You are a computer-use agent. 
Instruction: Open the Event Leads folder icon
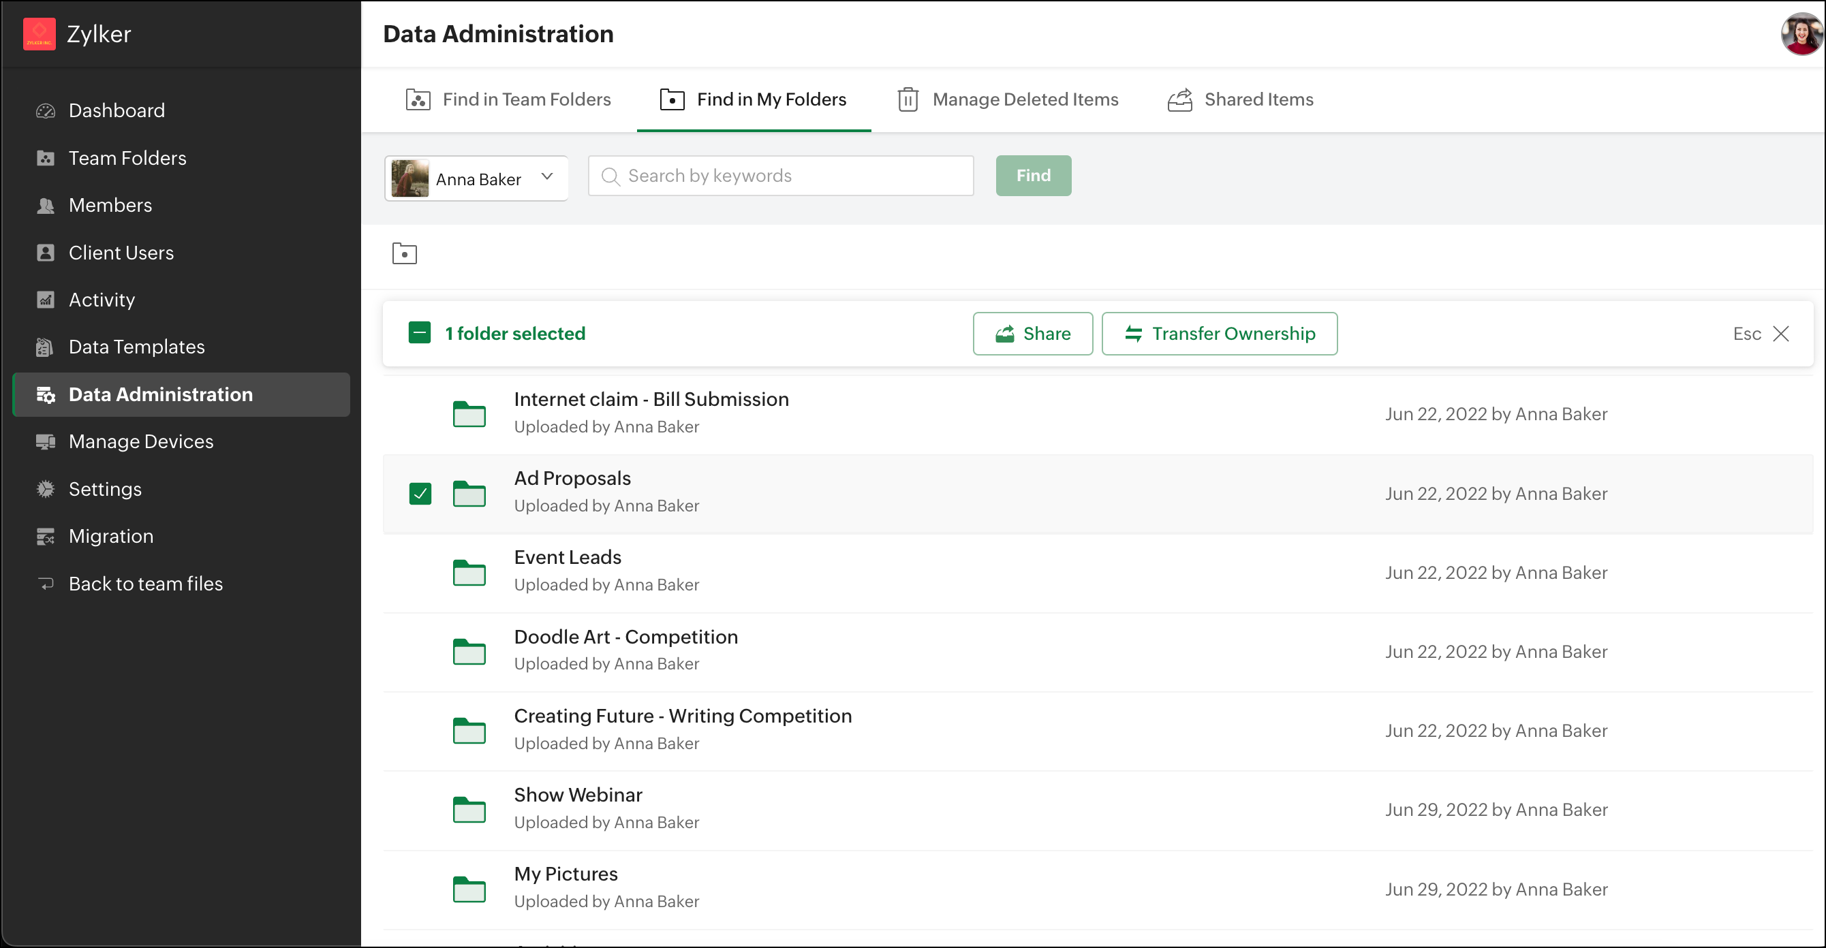pos(469,573)
